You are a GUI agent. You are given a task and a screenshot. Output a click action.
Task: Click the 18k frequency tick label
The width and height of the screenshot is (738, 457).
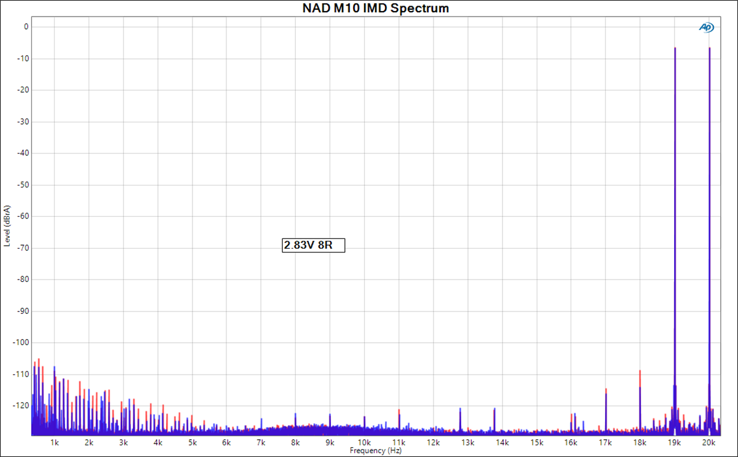(x=640, y=442)
